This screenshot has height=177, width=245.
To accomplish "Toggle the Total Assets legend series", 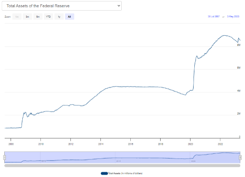I will (122, 173).
